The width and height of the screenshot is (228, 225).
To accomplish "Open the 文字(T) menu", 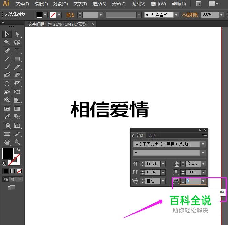I will (80, 4).
